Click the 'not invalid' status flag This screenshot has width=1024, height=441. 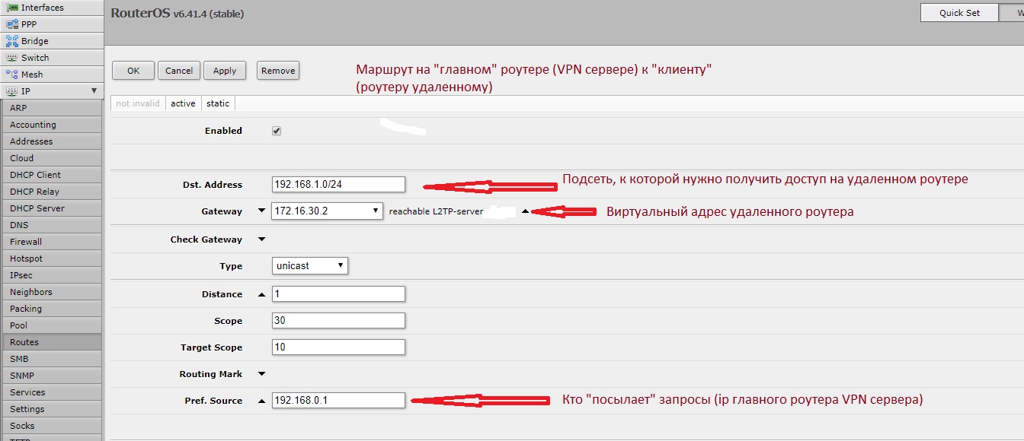click(x=138, y=103)
